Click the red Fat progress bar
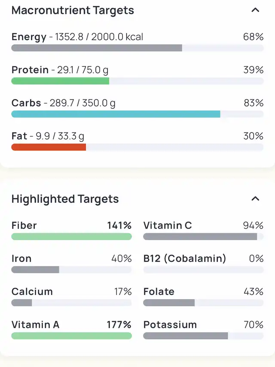This screenshot has width=275, height=367. point(49,147)
